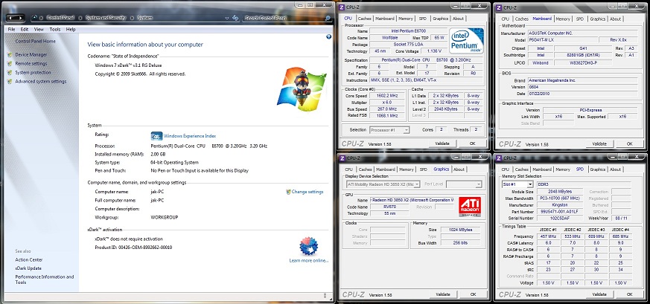Click the search magnifier in Control Panel

[325, 16]
